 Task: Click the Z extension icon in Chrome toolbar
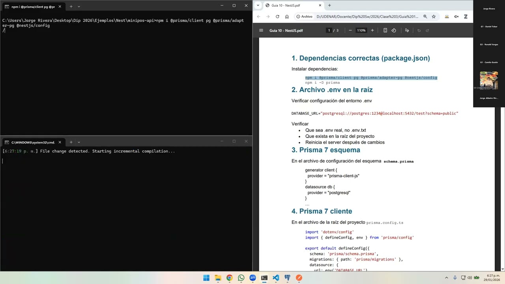pos(466,17)
